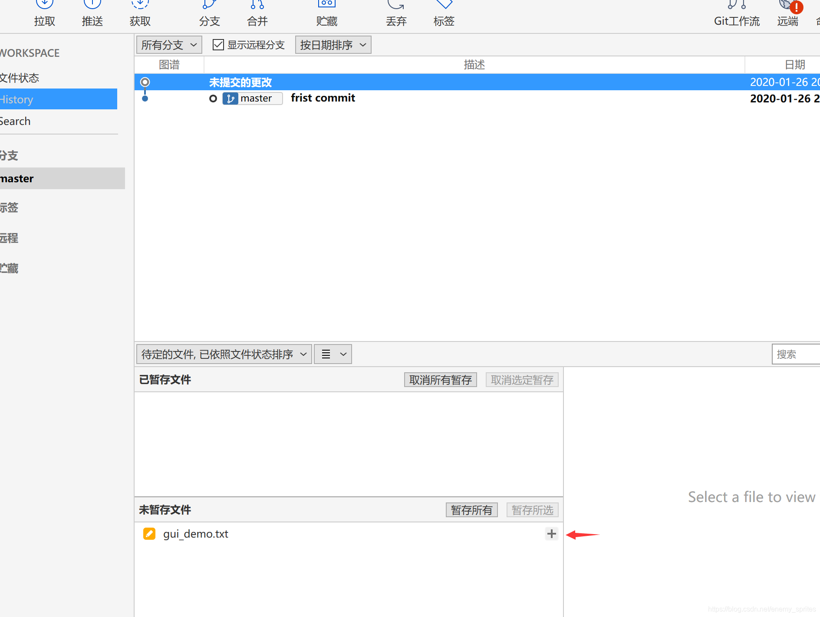Open the list view mode dropdown
The width and height of the screenshot is (820, 617).
coord(333,354)
